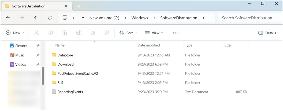Unpin Pictures using its pin icon
The height and width of the screenshot is (111, 283).
[38, 46]
